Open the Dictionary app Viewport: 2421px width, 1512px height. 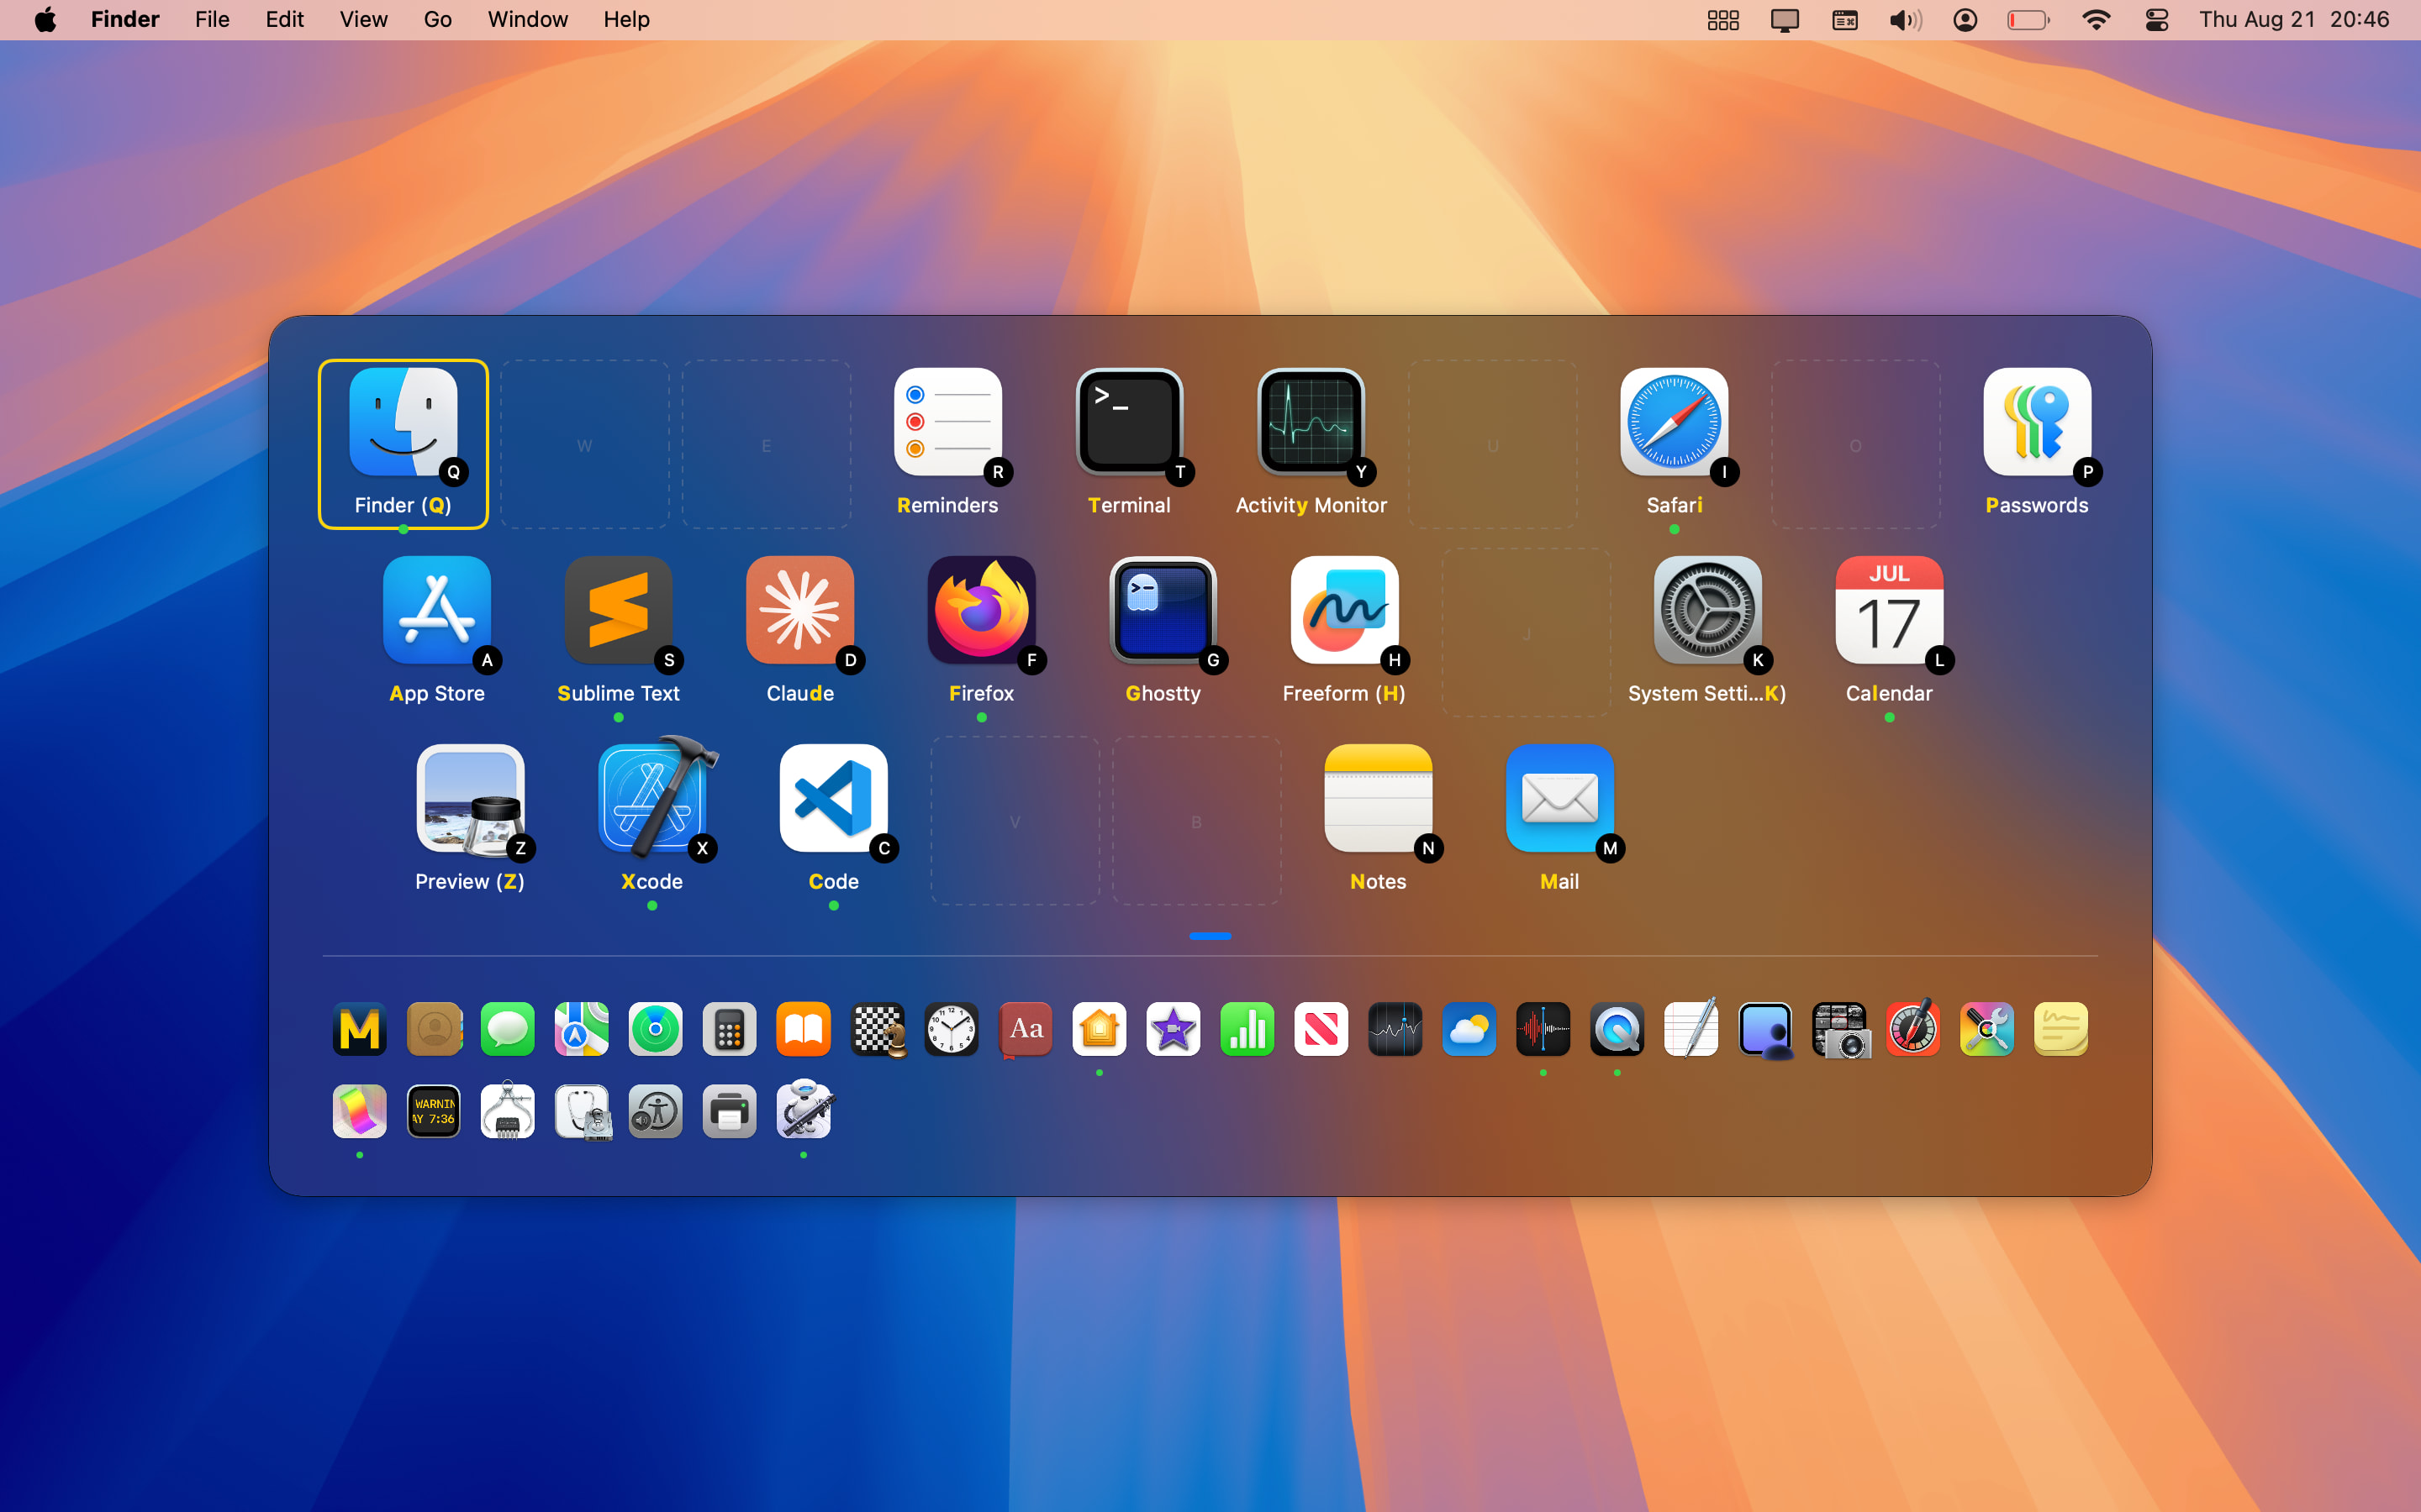click(x=1025, y=1029)
